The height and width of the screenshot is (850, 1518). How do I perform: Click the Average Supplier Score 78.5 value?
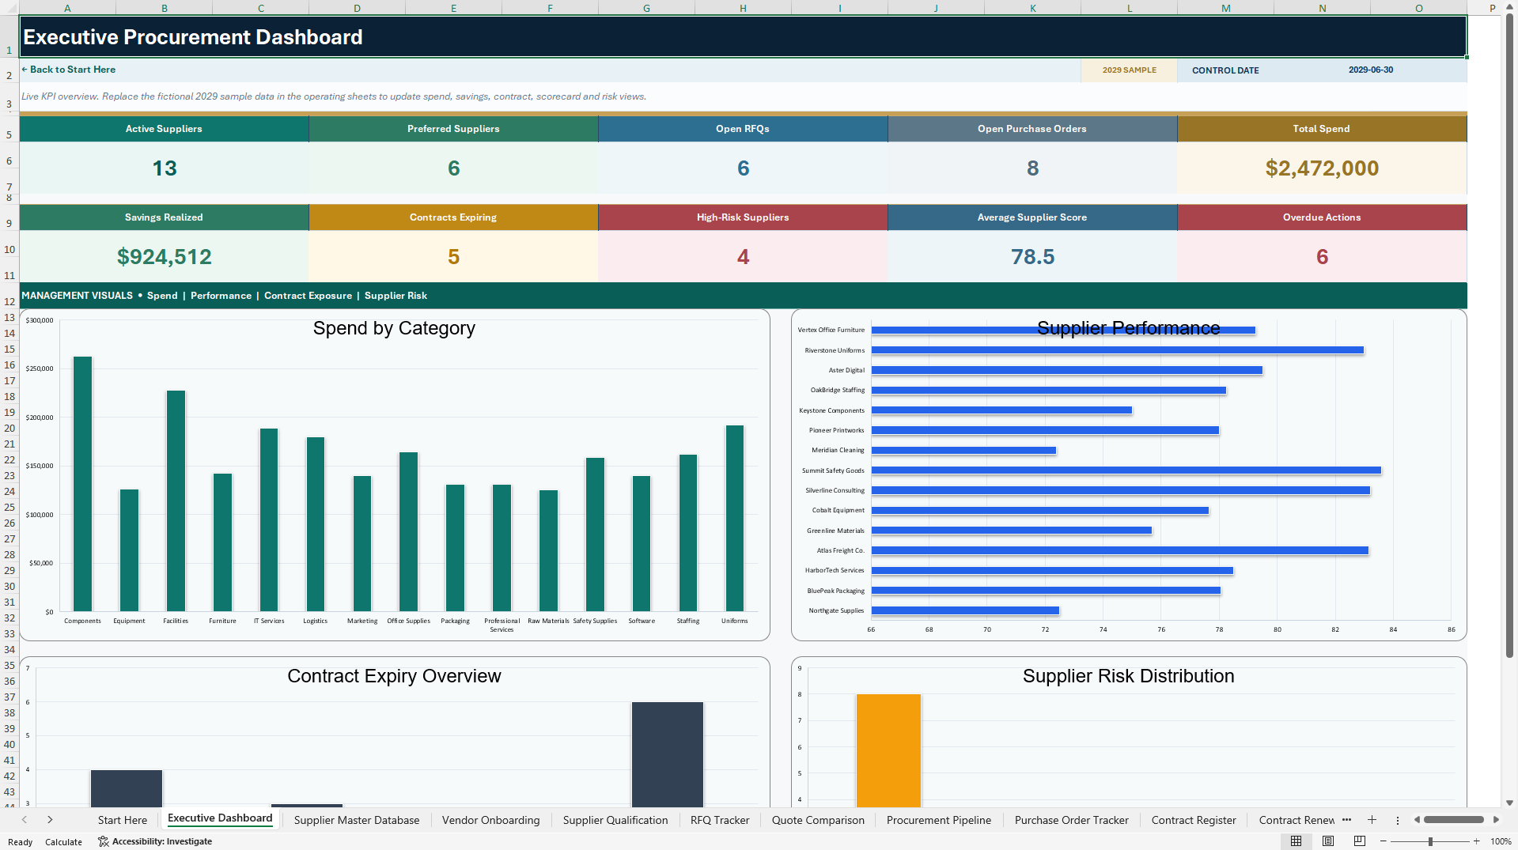pos(1032,257)
